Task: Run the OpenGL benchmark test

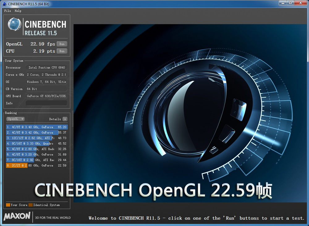Action: tap(62, 44)
